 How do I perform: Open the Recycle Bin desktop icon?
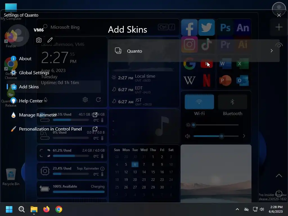point(11,177)
